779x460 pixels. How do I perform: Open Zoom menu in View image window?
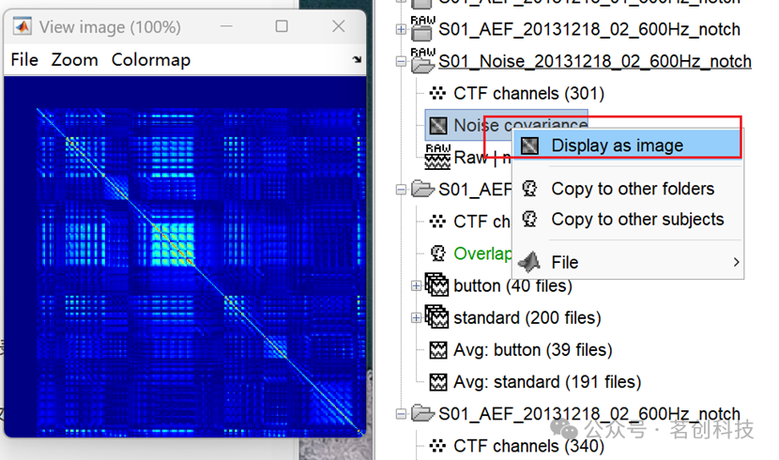[x=74, y=59]
